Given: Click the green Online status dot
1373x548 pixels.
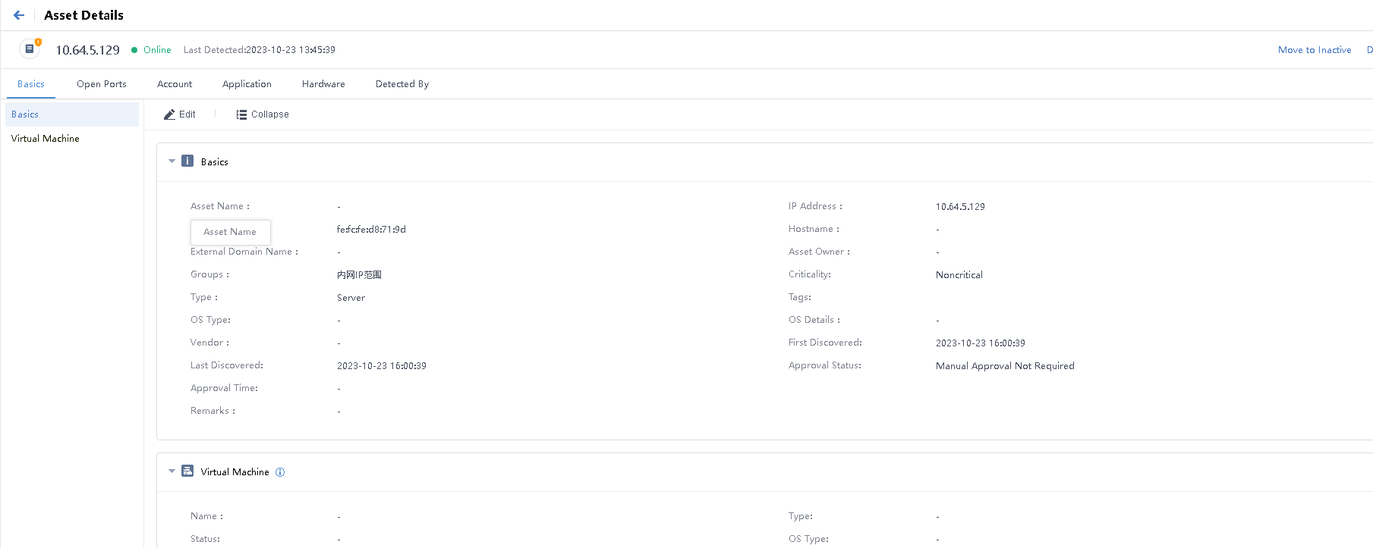Looking at the screenshot, I should [134, 50].
